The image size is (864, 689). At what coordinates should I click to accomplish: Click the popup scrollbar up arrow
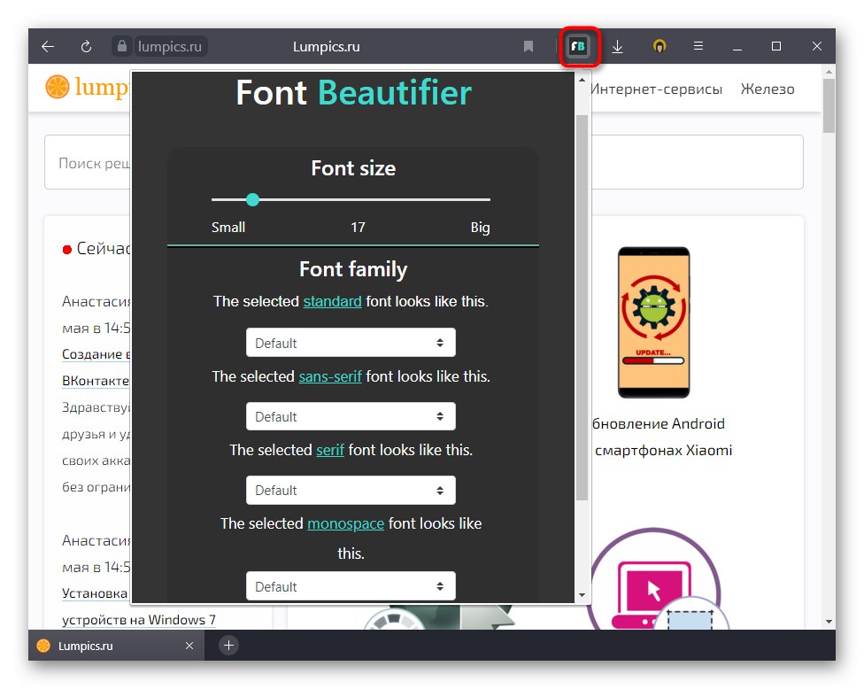[582, 80]
